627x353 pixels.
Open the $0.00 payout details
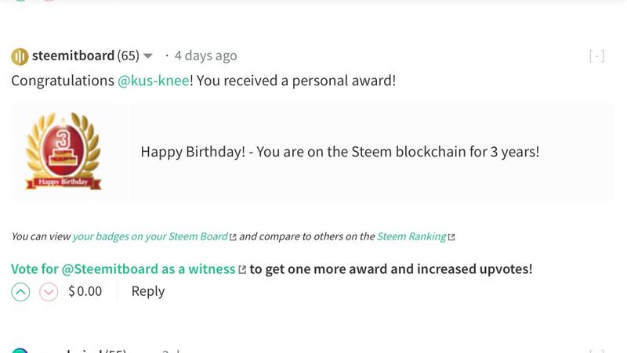[x=85, y=292]
